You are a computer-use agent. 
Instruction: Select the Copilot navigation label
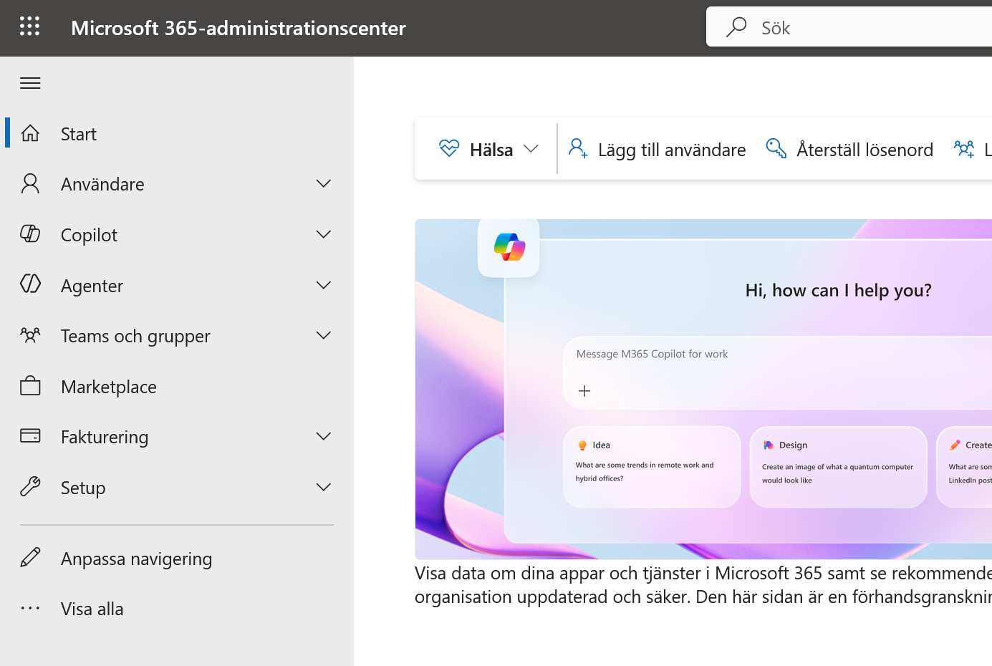89,235
